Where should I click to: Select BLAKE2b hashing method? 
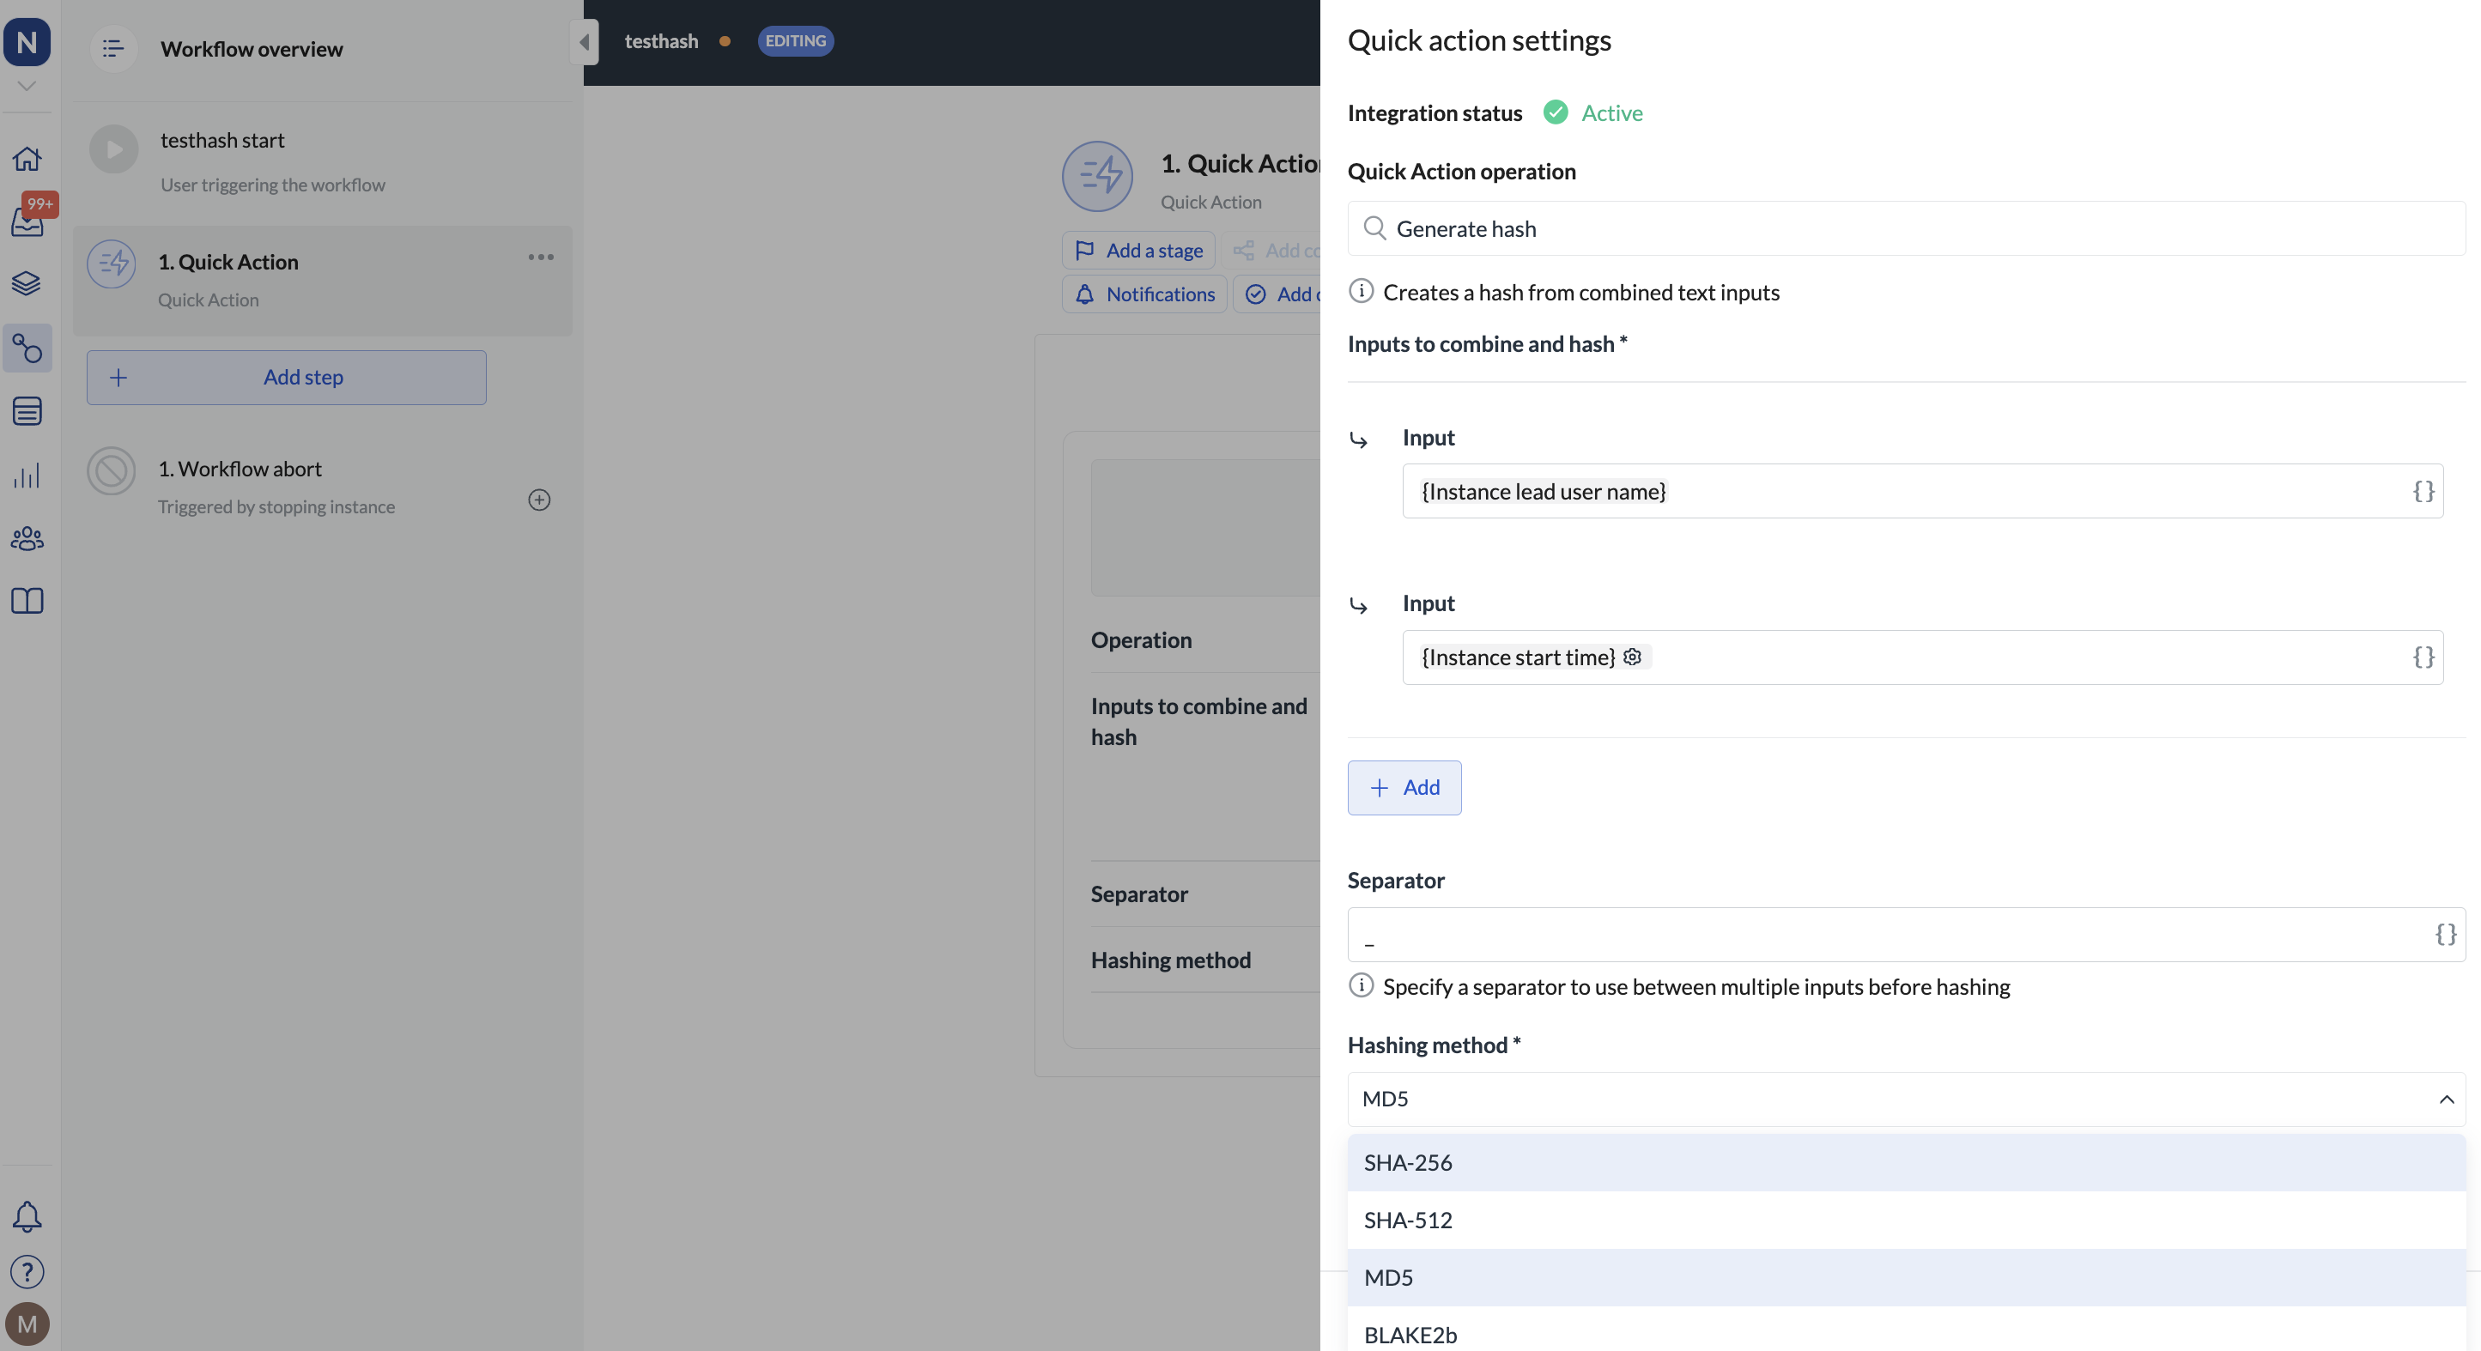click(1906, 1330)
